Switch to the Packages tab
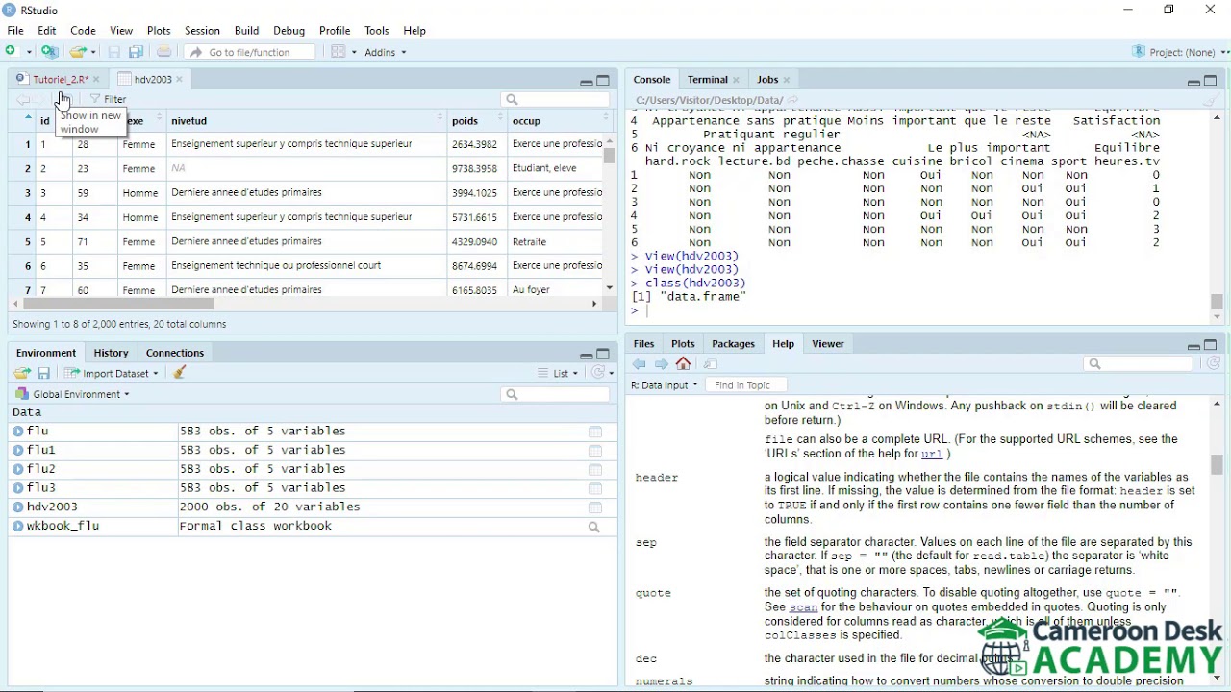 click(733, 344)
